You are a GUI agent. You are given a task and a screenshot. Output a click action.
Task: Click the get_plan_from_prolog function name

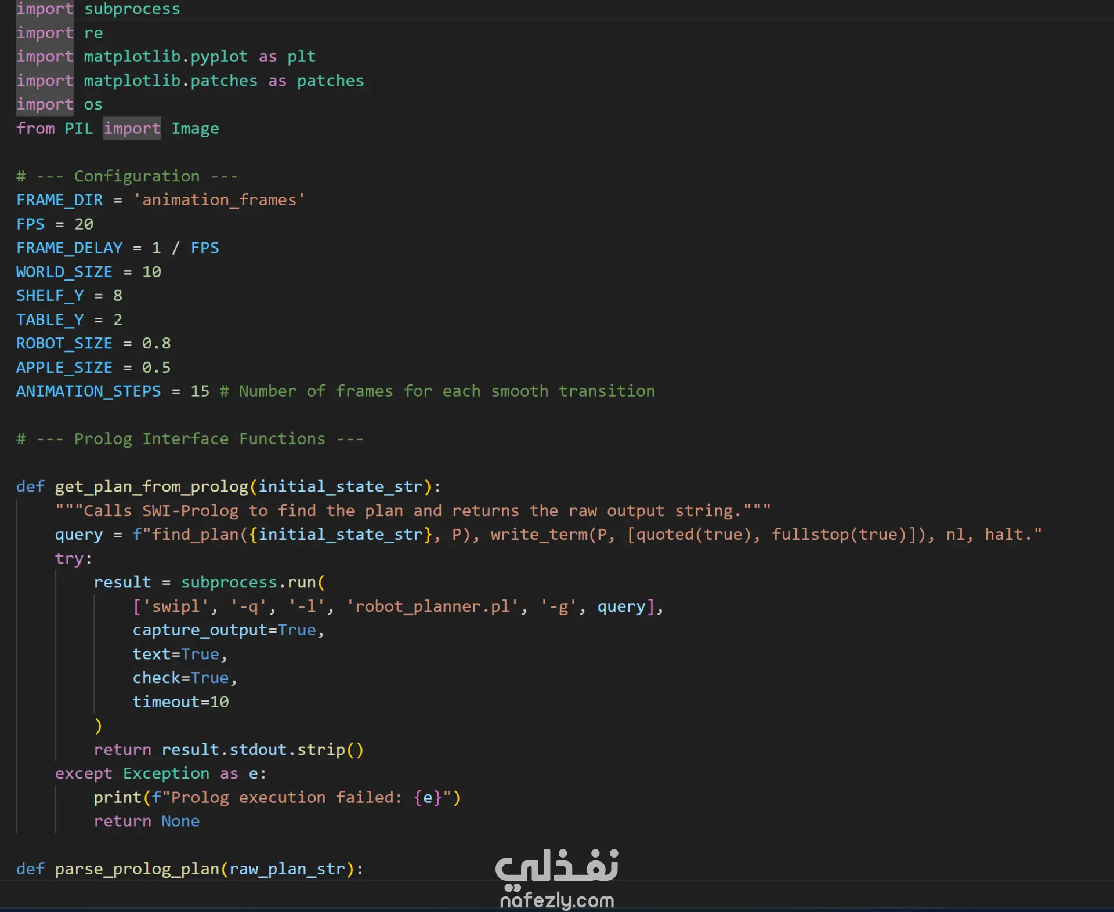(x=151, y=486)
